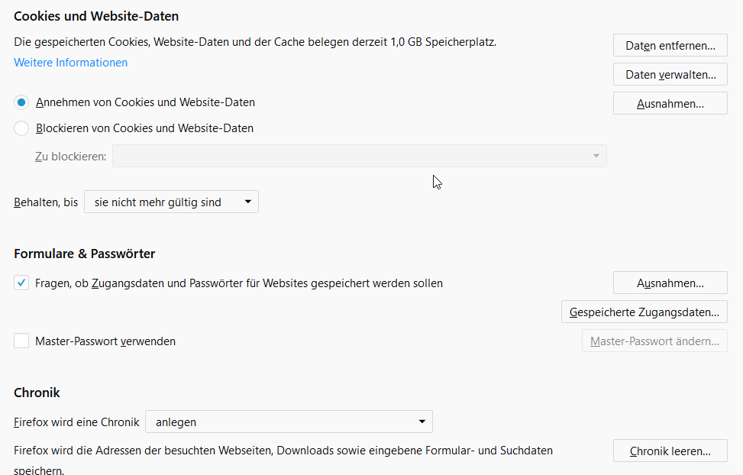
Task: Open cookie 'Ausnahmen...' button
Action: (x=670, y=104)
